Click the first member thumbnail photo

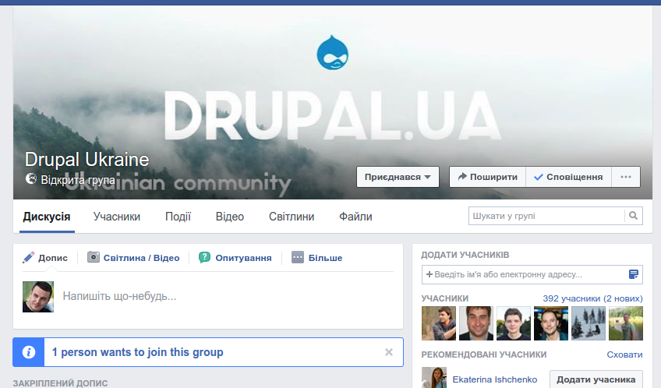click(438, 323)
